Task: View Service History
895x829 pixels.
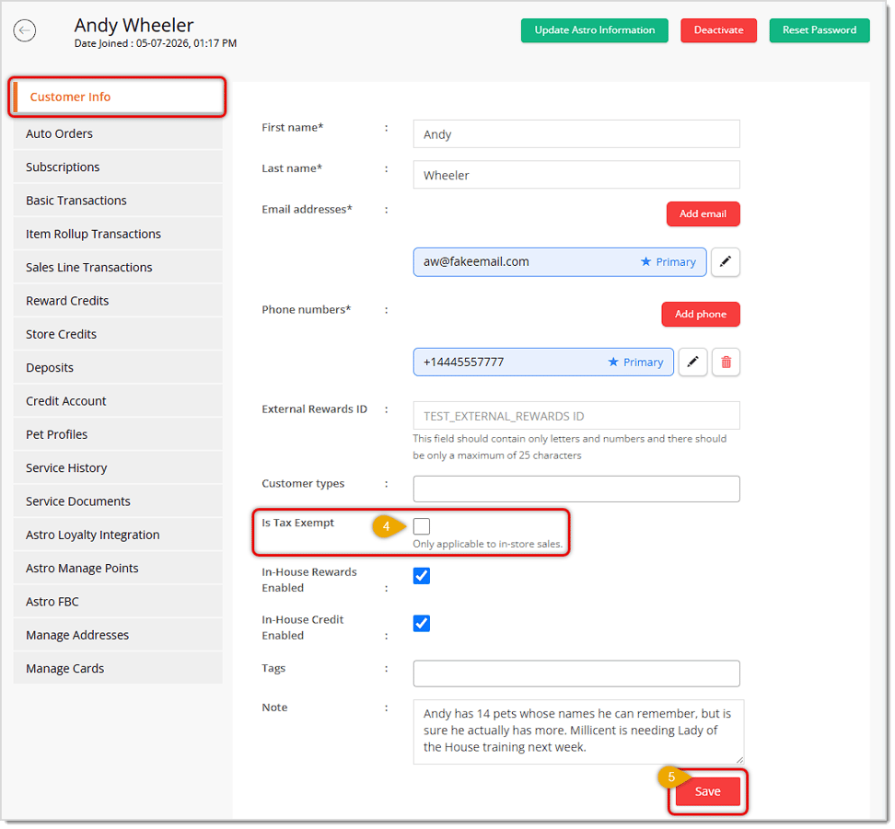Action: click(x=118, y=469)
